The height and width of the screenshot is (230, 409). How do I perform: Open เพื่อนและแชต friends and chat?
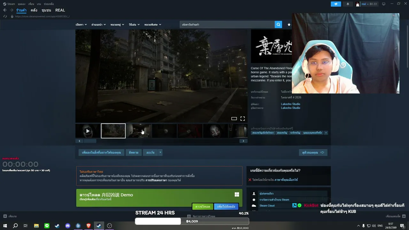click(396, 216)
